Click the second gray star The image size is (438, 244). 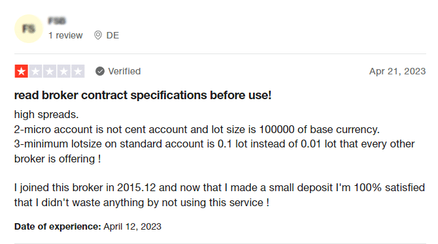pyautogui.click(x=35, y=71)
